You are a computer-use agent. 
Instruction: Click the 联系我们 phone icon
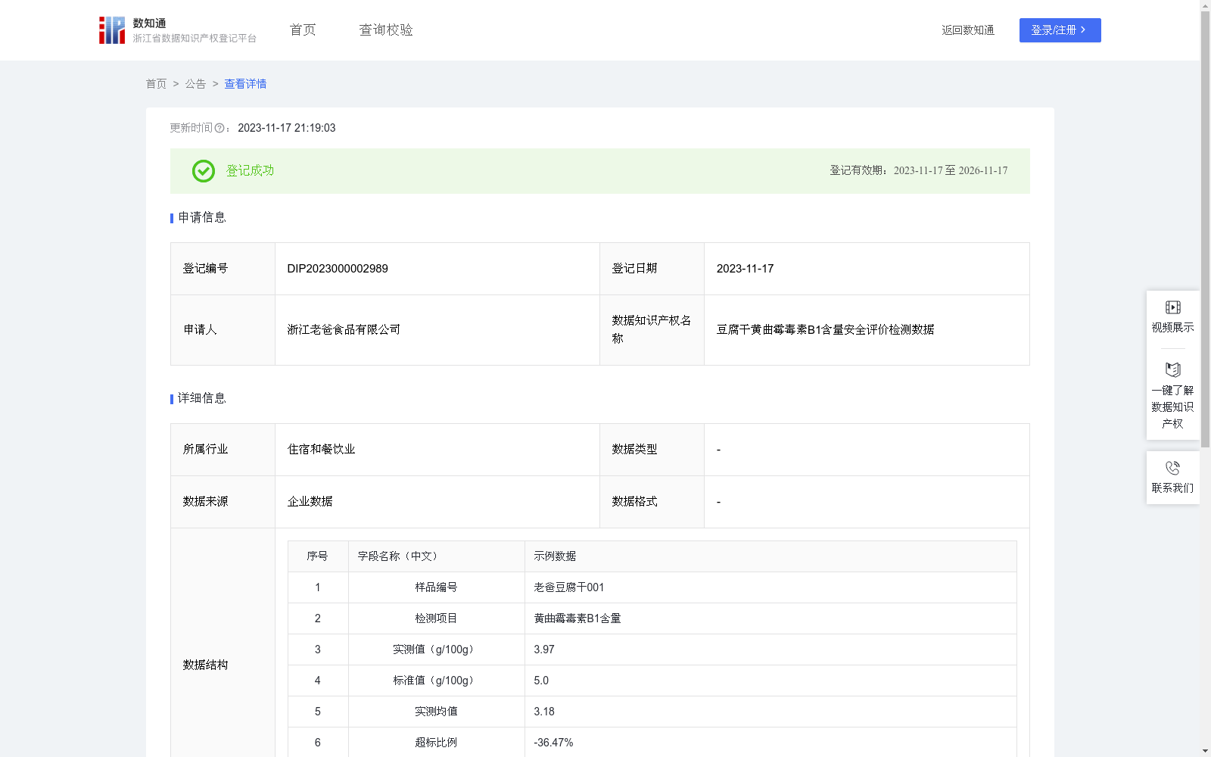(x=1172, y=468)
